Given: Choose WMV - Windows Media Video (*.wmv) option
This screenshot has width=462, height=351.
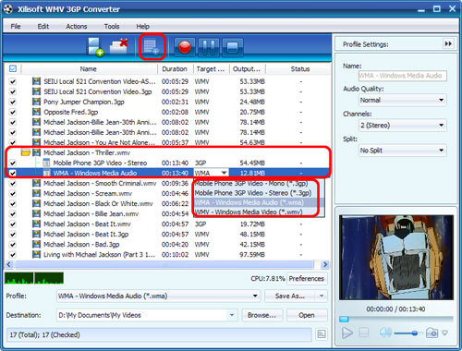Looking at the screenshot, I should tap(249, 212).
